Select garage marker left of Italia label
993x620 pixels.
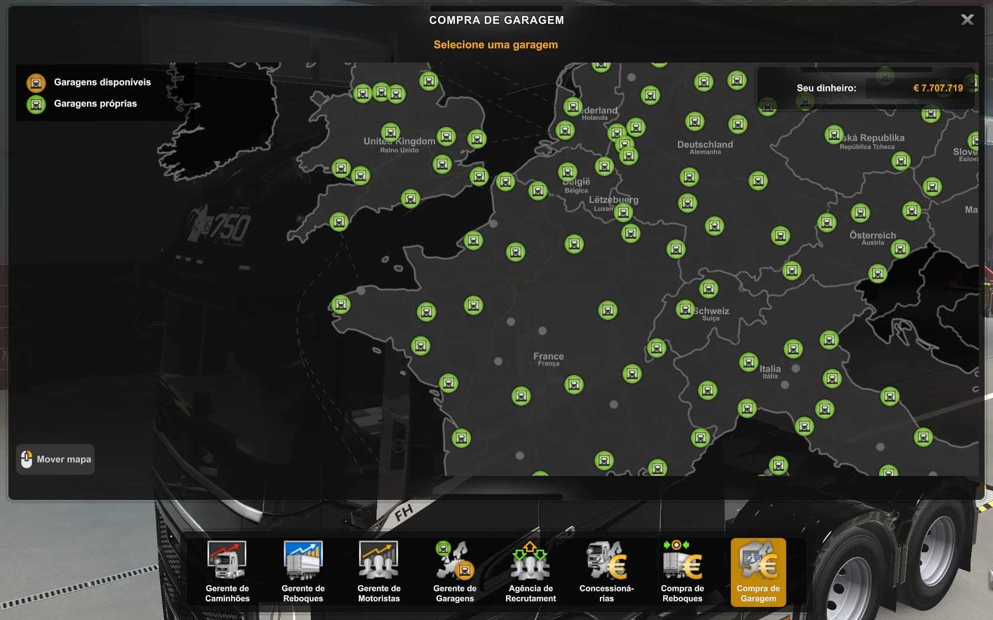[x=748, y=361]
